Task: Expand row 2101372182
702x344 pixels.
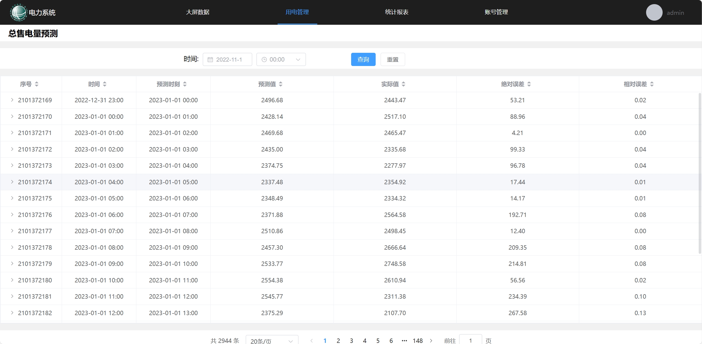Action: (x=12, y=313)
